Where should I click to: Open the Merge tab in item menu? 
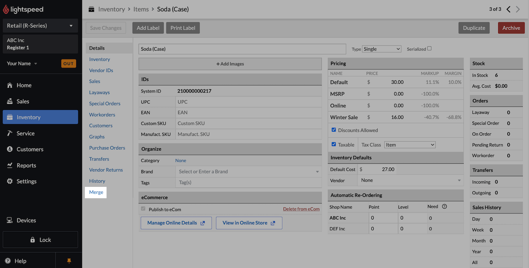tap(96, 192)
